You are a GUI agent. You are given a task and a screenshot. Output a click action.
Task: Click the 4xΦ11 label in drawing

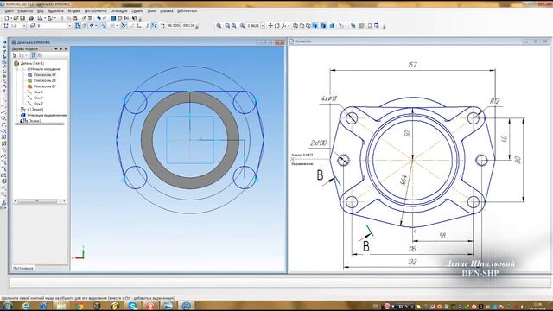point(329,98)
